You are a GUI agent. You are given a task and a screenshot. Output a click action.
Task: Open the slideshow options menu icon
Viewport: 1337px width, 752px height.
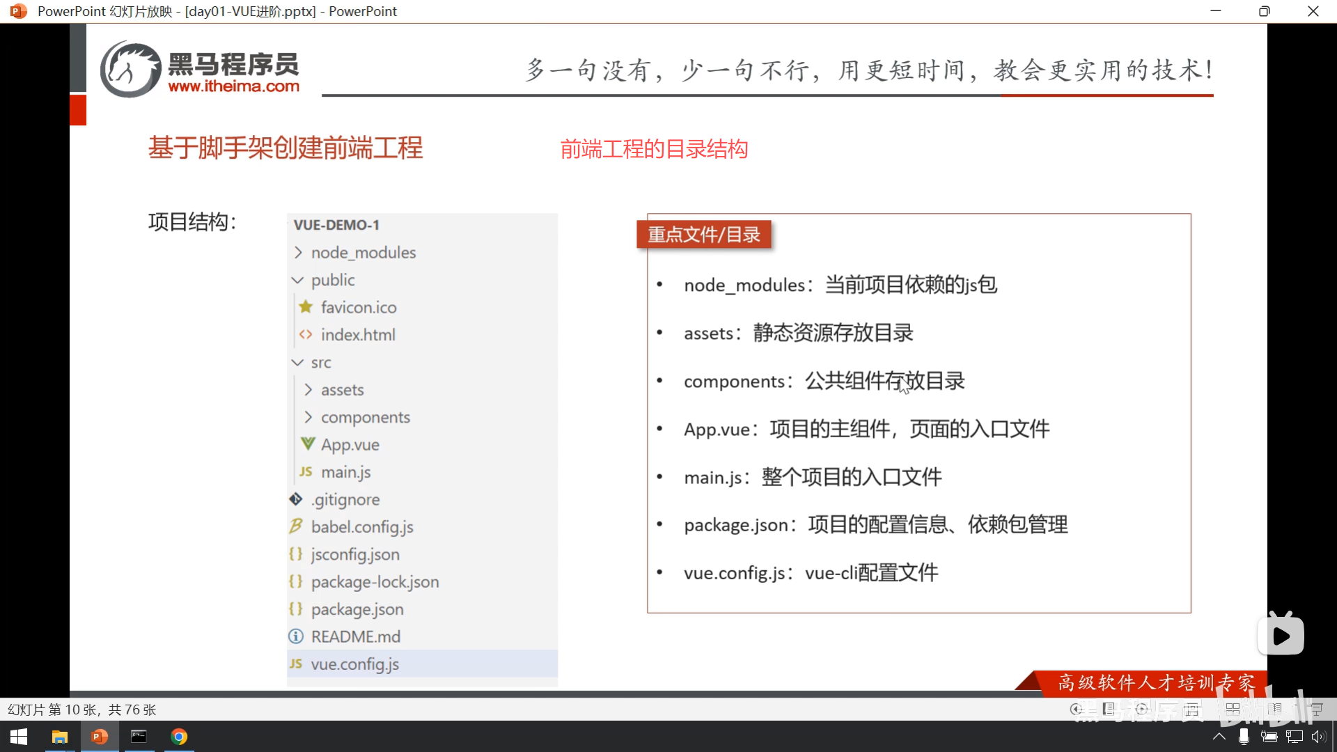[1109, 709]
